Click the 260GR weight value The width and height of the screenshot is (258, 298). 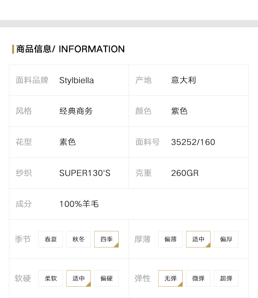click(x=185, y=173)
